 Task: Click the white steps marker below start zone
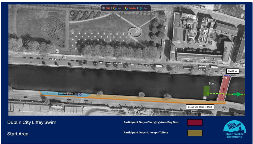205,98
